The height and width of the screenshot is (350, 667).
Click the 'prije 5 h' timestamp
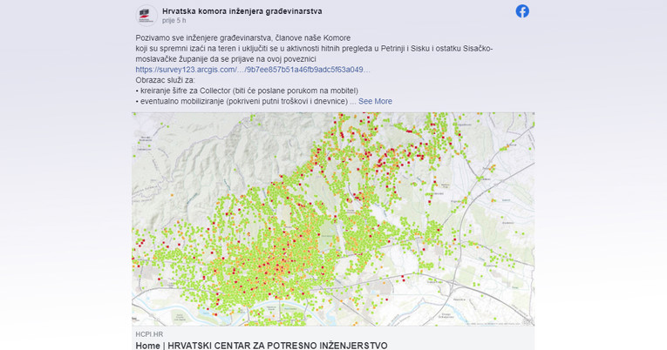174,20
